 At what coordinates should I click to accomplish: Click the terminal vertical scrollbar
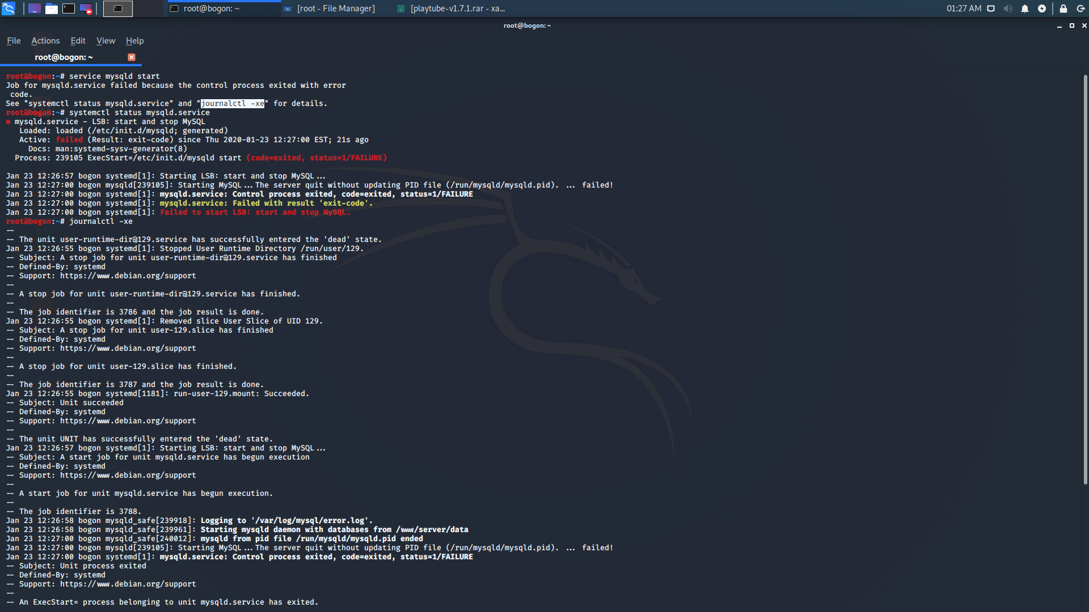pyautogui.click(x=1085, y=279)
